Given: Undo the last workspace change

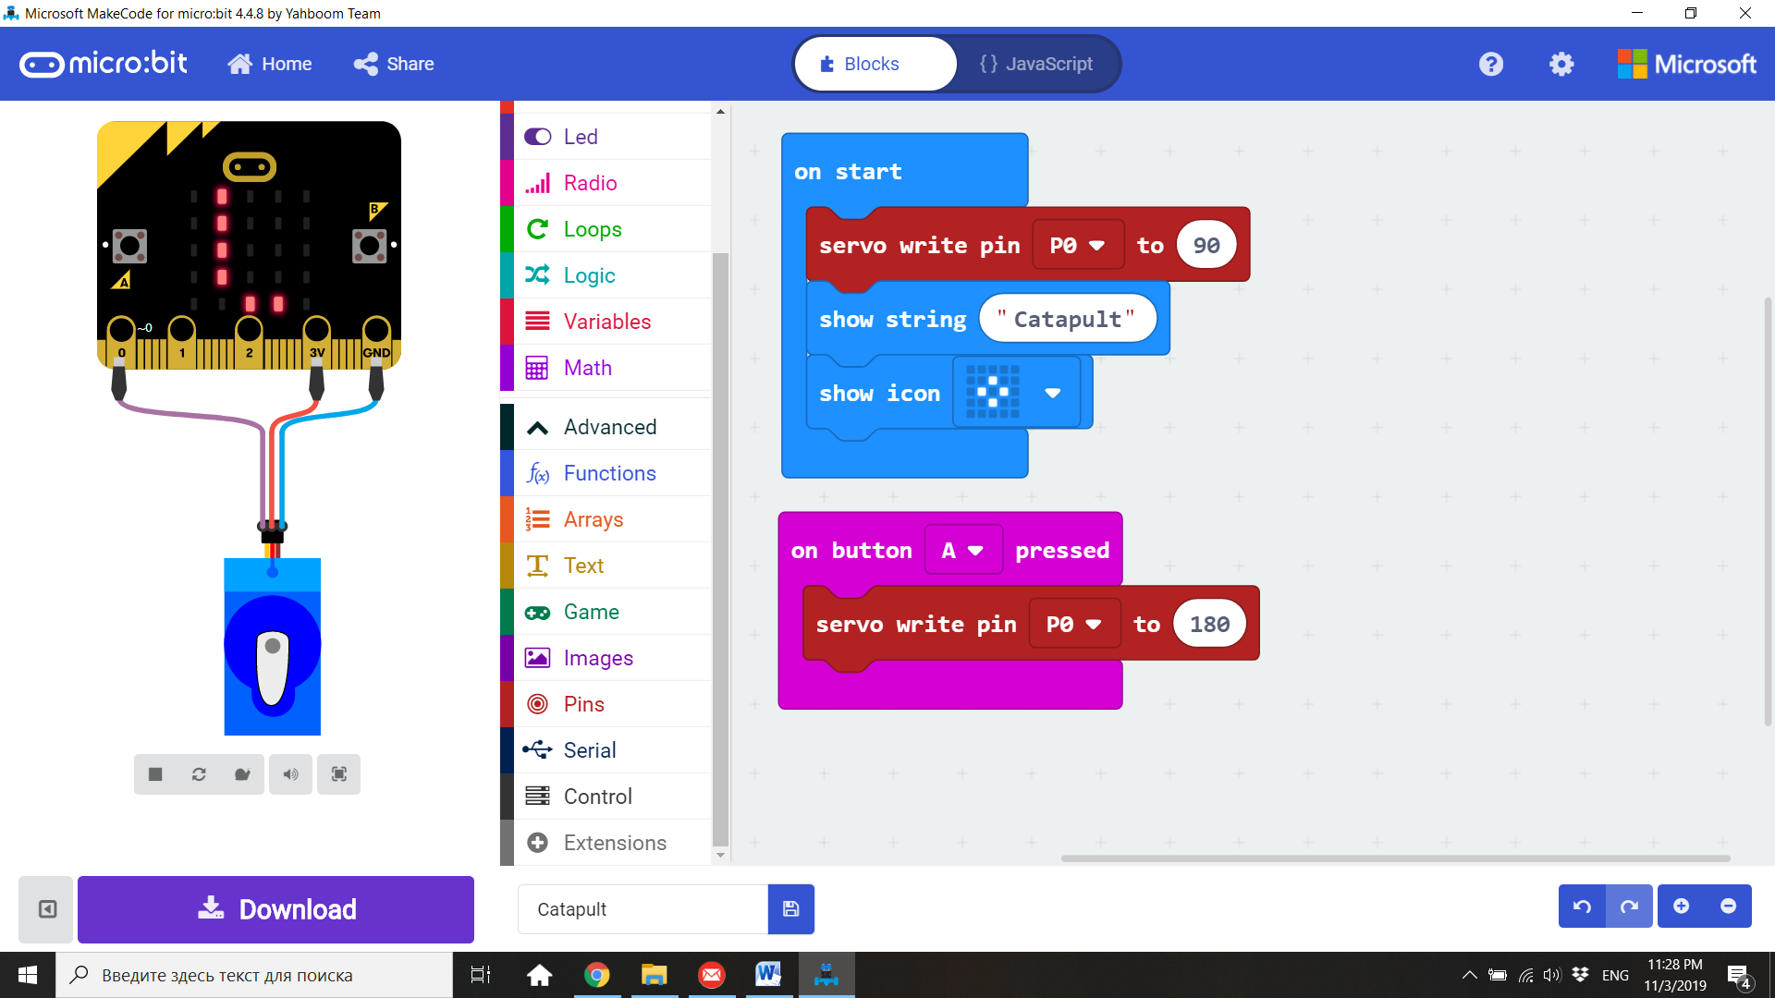Looking at the screenshot, I should 1582,907.
